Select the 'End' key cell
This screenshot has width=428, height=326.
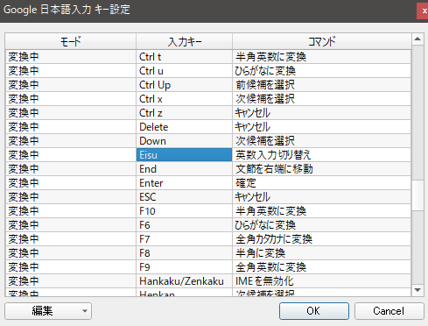(185, 169)
